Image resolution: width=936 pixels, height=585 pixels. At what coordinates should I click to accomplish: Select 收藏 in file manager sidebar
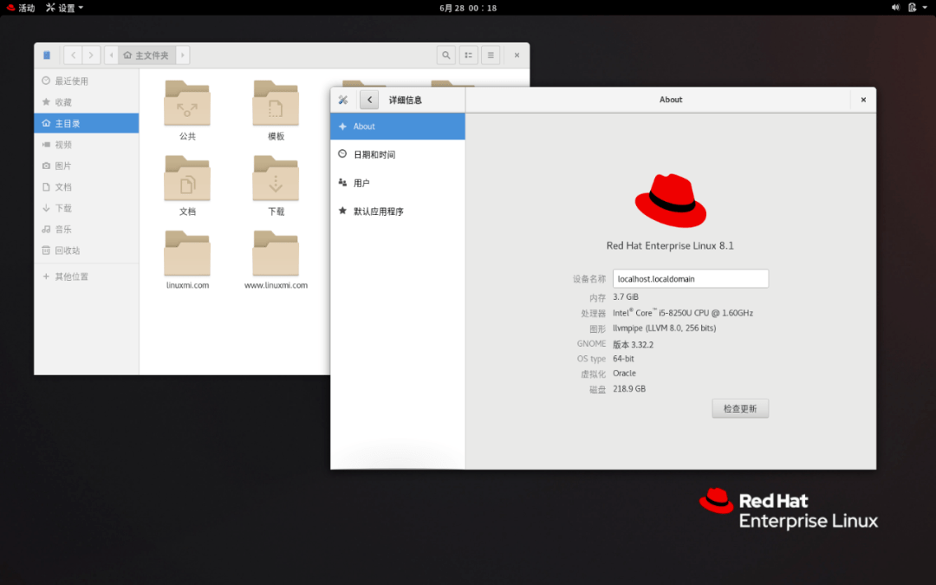pos(87,102)
